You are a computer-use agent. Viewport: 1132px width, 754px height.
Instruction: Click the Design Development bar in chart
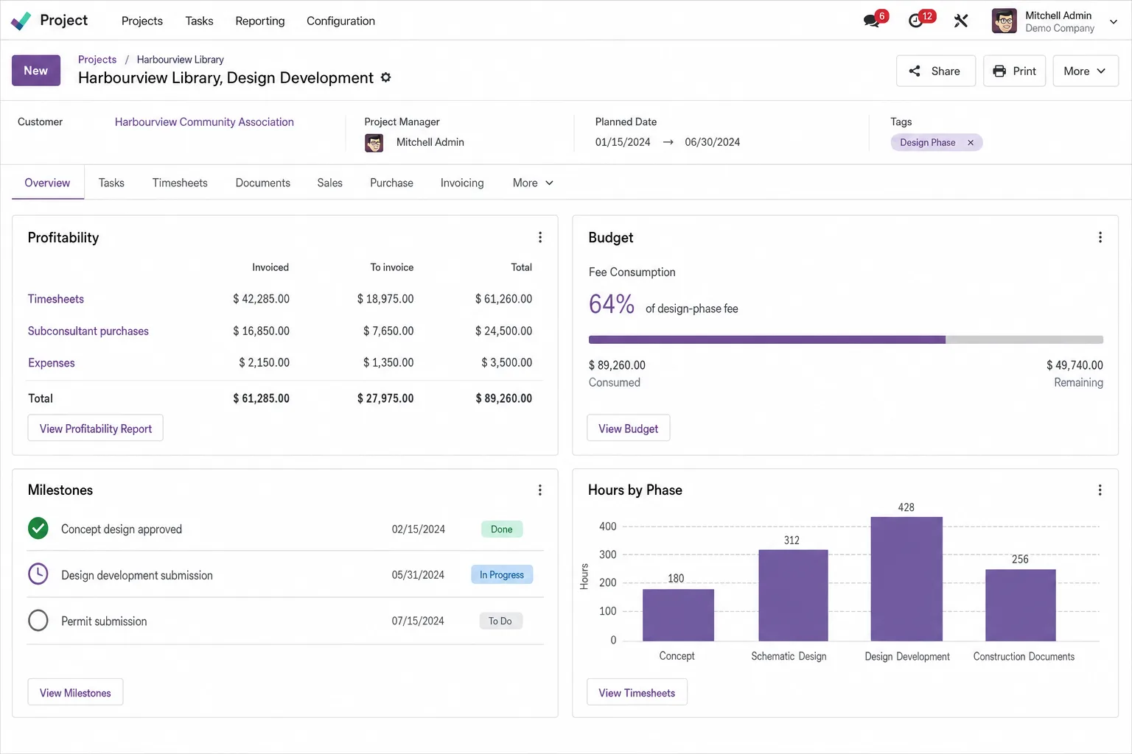(906, 579)
